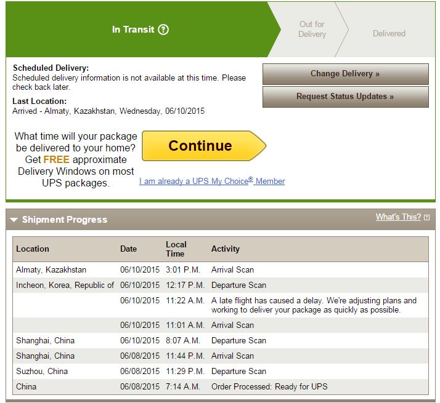Click the Order Processed: Ready for UPS entry

pos(269,386)
